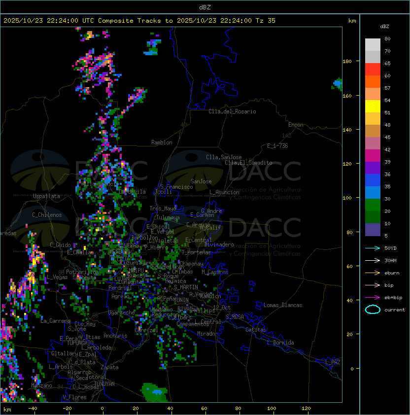Image resolution: width=410 pixels, height=415 pixels.
Task: Click the L_Asuncion label
Action: pyautogui.click(x=224, y=192)
